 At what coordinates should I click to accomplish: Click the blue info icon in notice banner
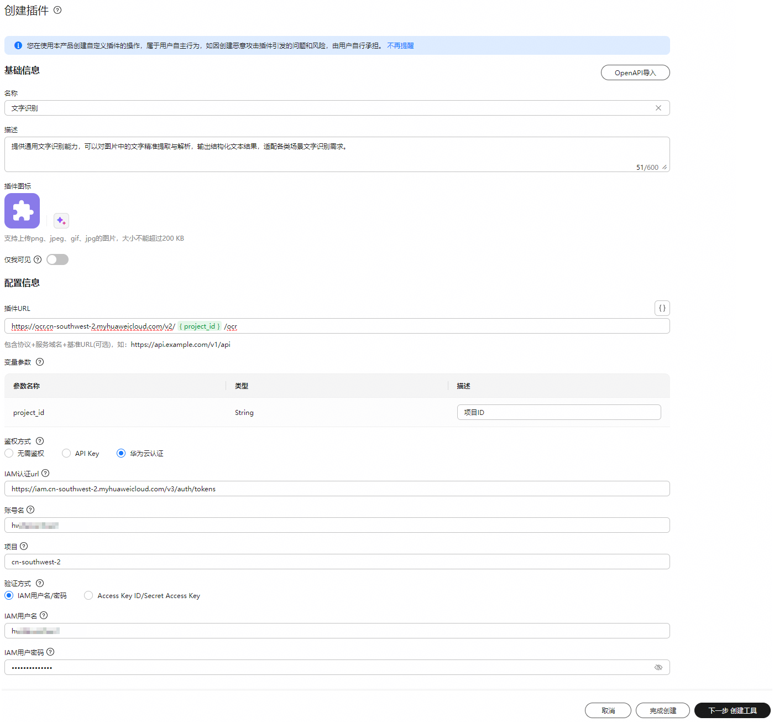click(18, 45)
